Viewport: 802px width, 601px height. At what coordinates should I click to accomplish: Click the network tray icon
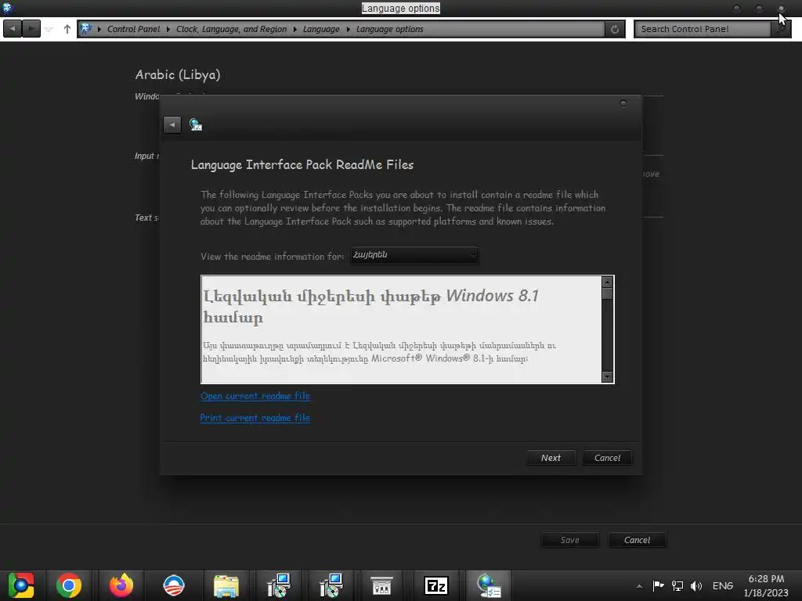[x=677, y=585]
